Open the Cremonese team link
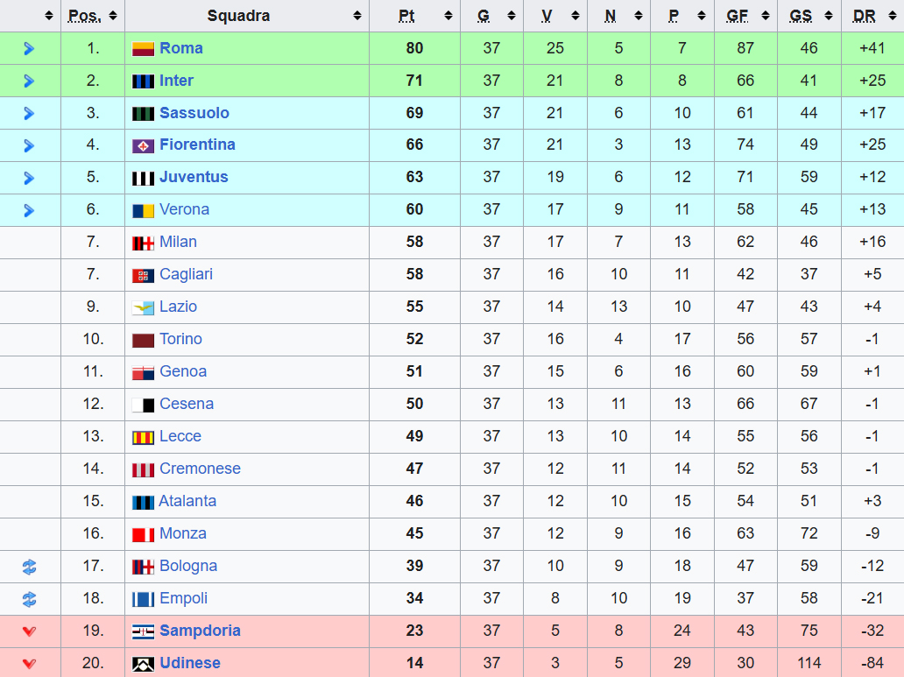Screen dimensions: 904x677 [x=200, y=469]
